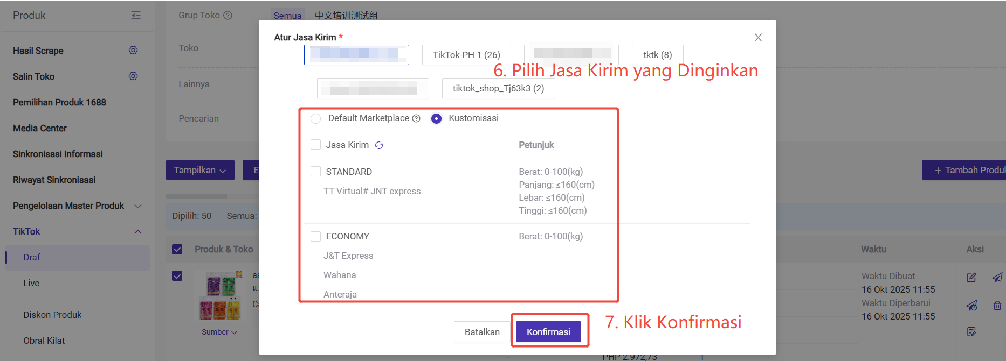Screen dimensions: 1006x361
Task: Close the Atur Jasa Kirim dialog
Action: 758,38
